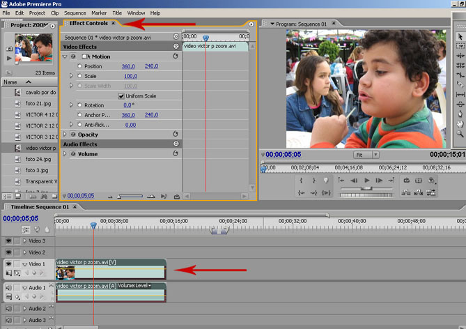
Task: Pick the Zoom tool in the tools panel
Action: [460, 133]
